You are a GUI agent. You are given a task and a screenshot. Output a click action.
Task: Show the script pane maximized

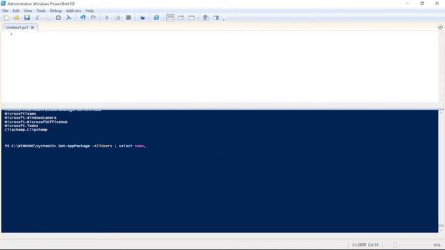[192, 17]
